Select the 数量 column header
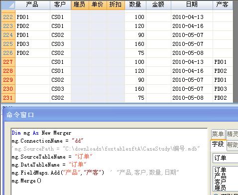Image resolution: width=238 pixels, height=195 pixels. (x=135, y=4)
